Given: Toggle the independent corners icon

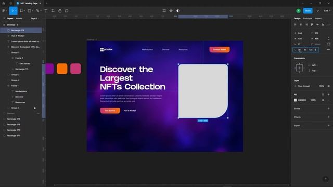Looking at the screenshot, I should click(328, 44).
